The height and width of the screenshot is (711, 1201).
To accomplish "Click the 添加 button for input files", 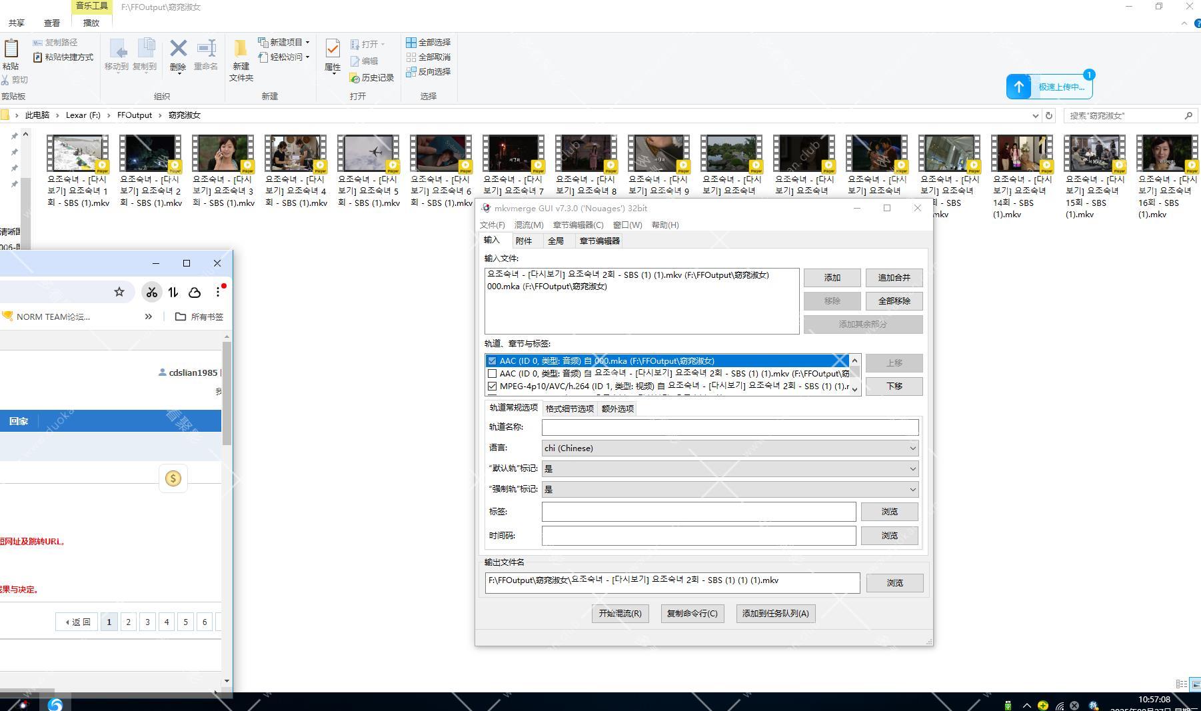I will 832,278.
